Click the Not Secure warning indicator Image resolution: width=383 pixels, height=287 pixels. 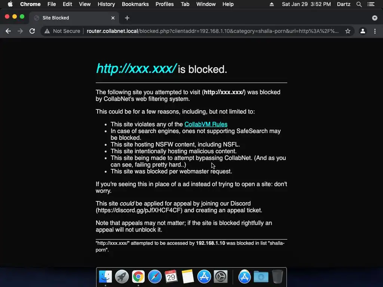(62, 31)
